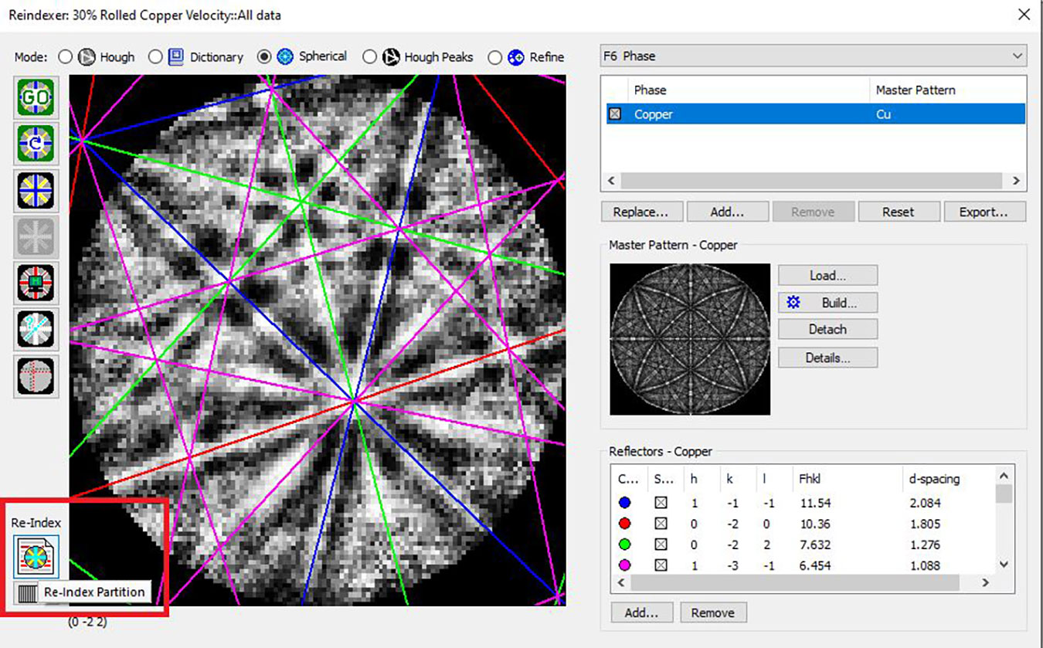Image resolution: width=1043 pixels, height=648 pixels.
Task: Select the Hough mode radio button
Action: 66,57
